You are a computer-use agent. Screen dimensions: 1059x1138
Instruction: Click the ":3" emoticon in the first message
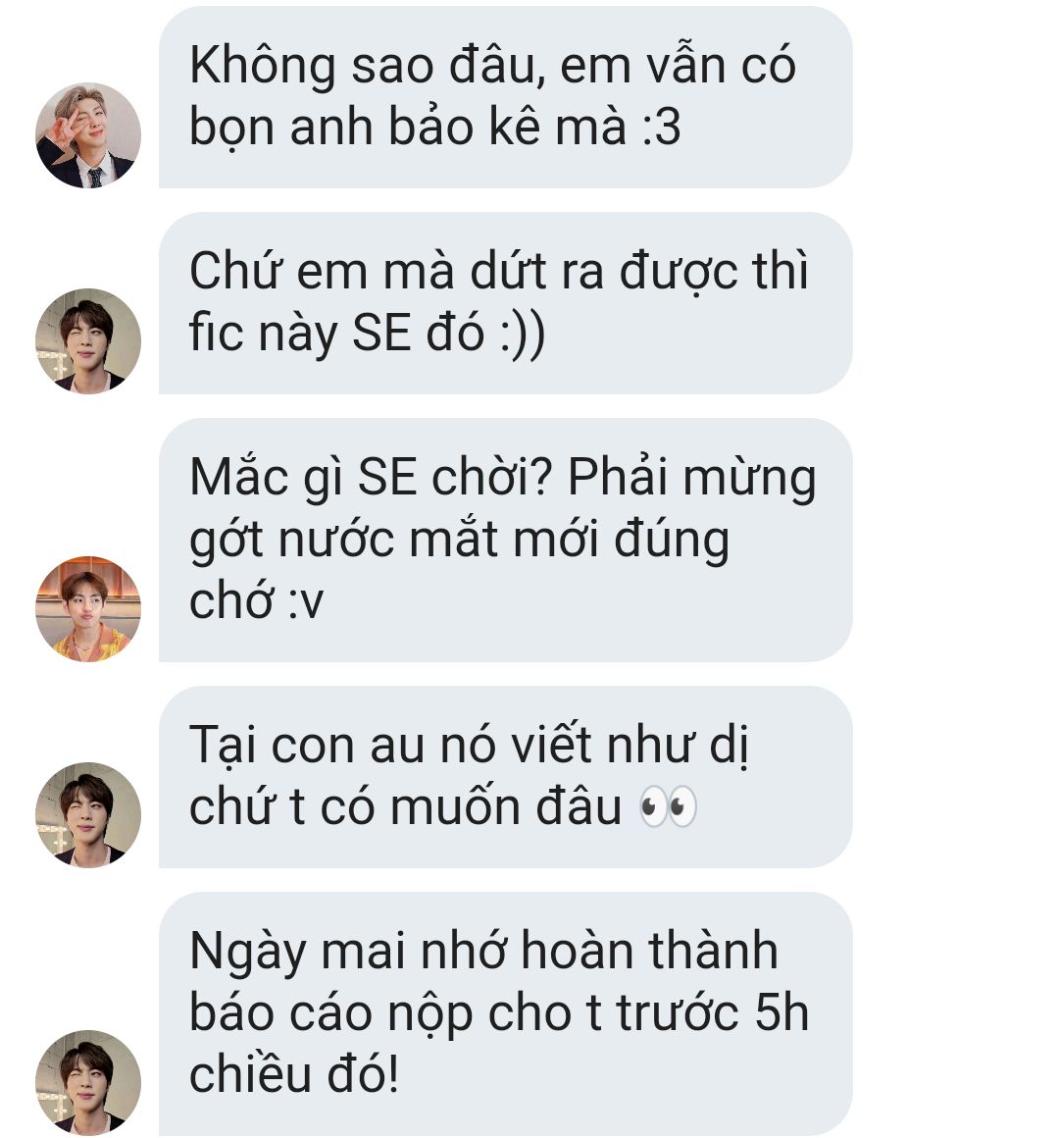662,127
